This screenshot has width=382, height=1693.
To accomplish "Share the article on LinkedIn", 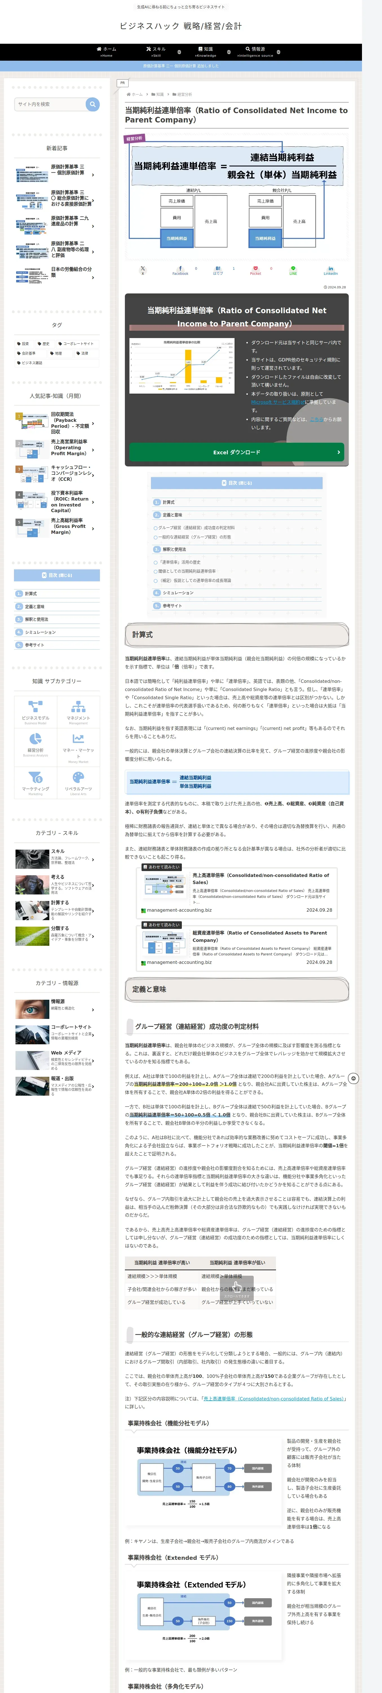I will click(330, 270).
